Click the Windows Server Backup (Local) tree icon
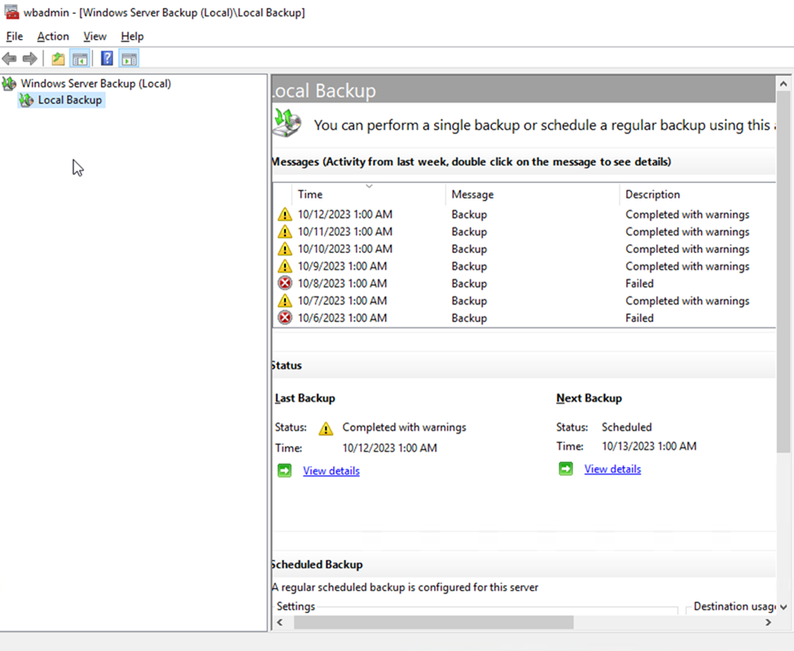 [9, 84]
